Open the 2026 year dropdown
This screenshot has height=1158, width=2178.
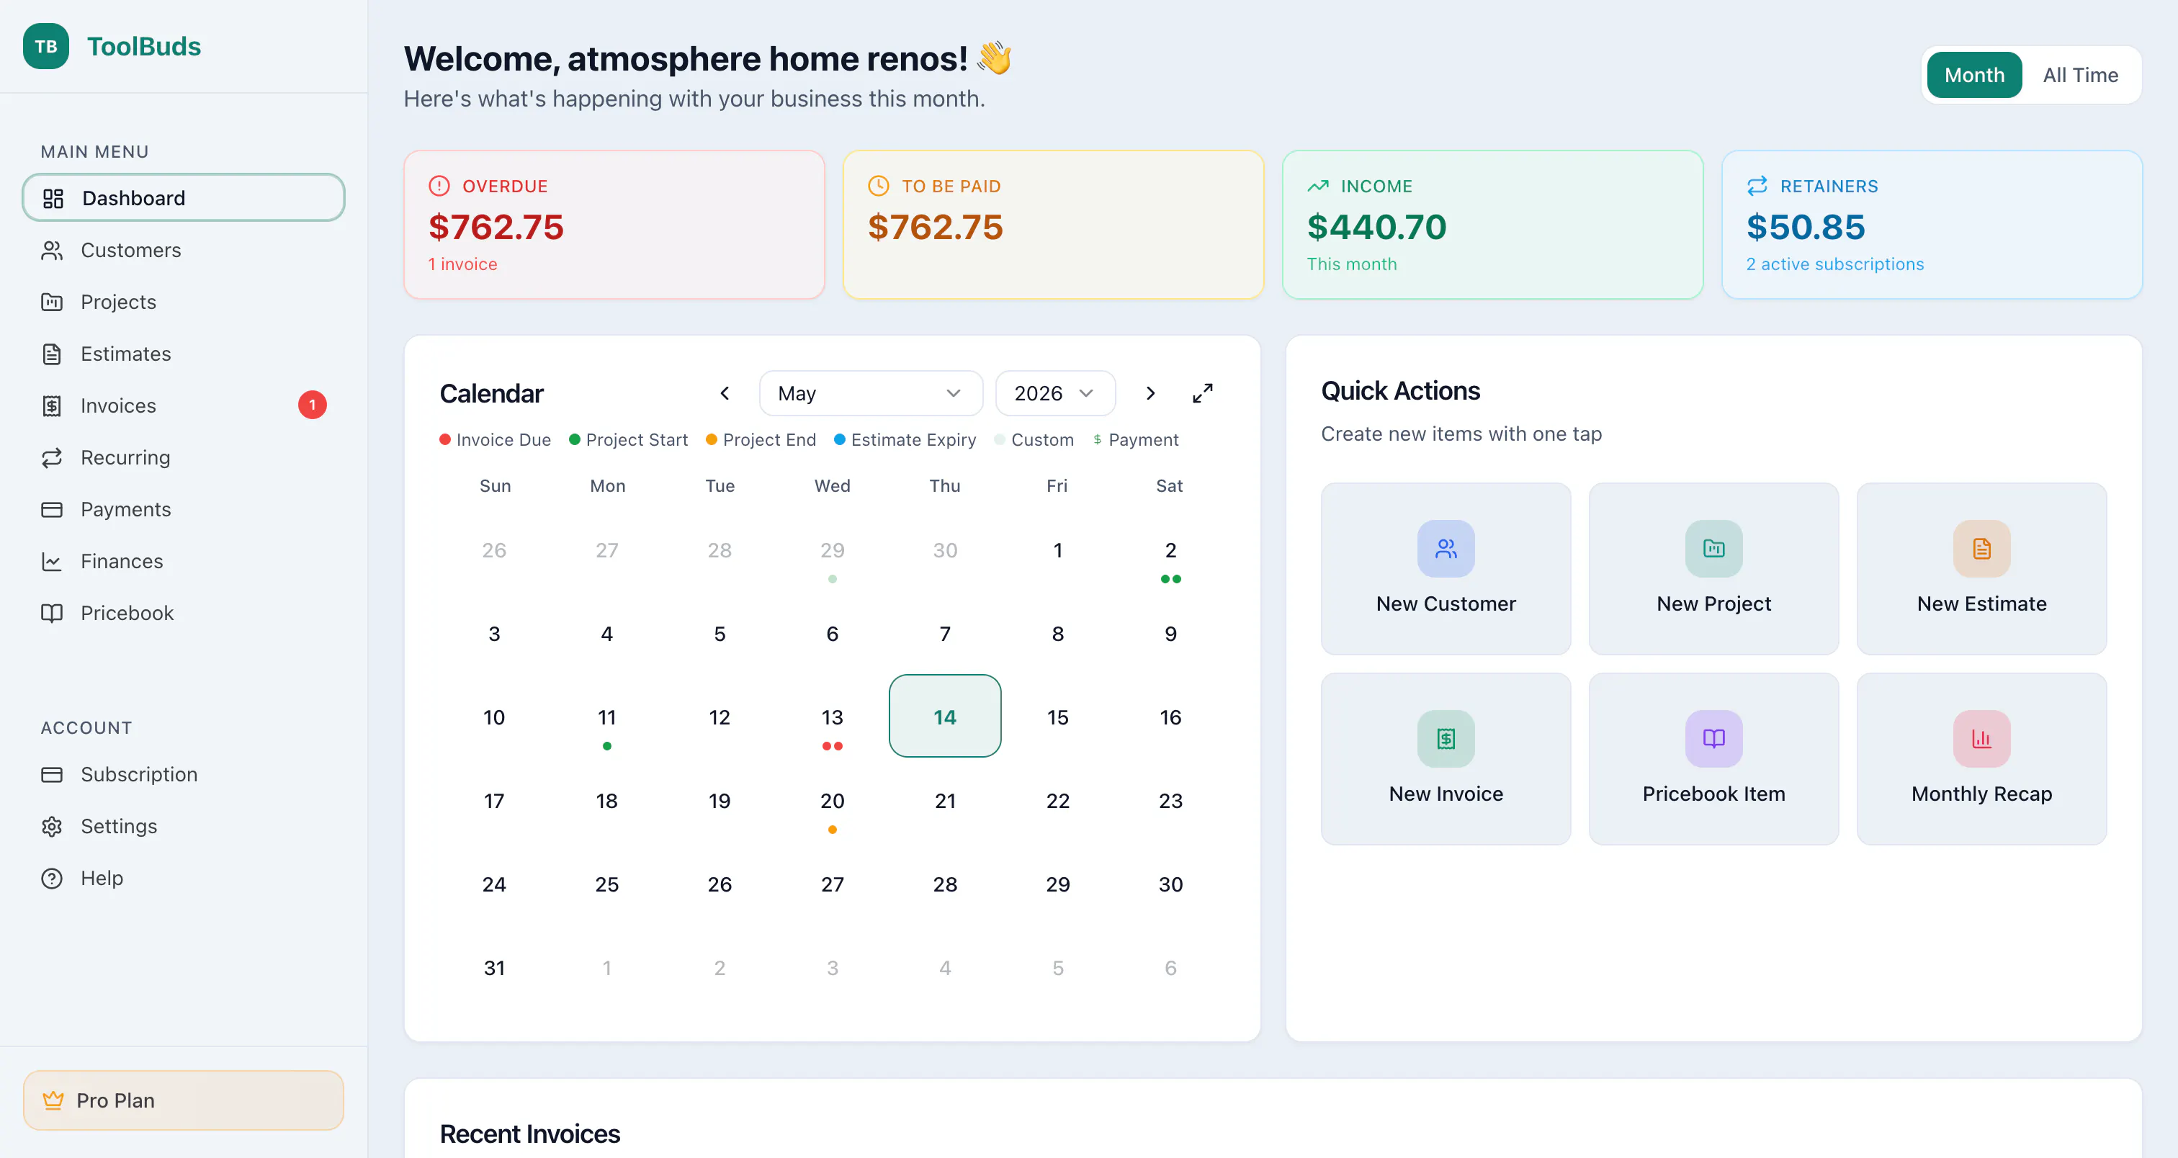point(1054,393)
